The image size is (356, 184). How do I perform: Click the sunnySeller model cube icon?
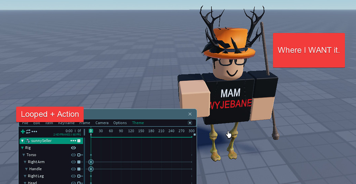pyautogui.click(x=28, y=141)
